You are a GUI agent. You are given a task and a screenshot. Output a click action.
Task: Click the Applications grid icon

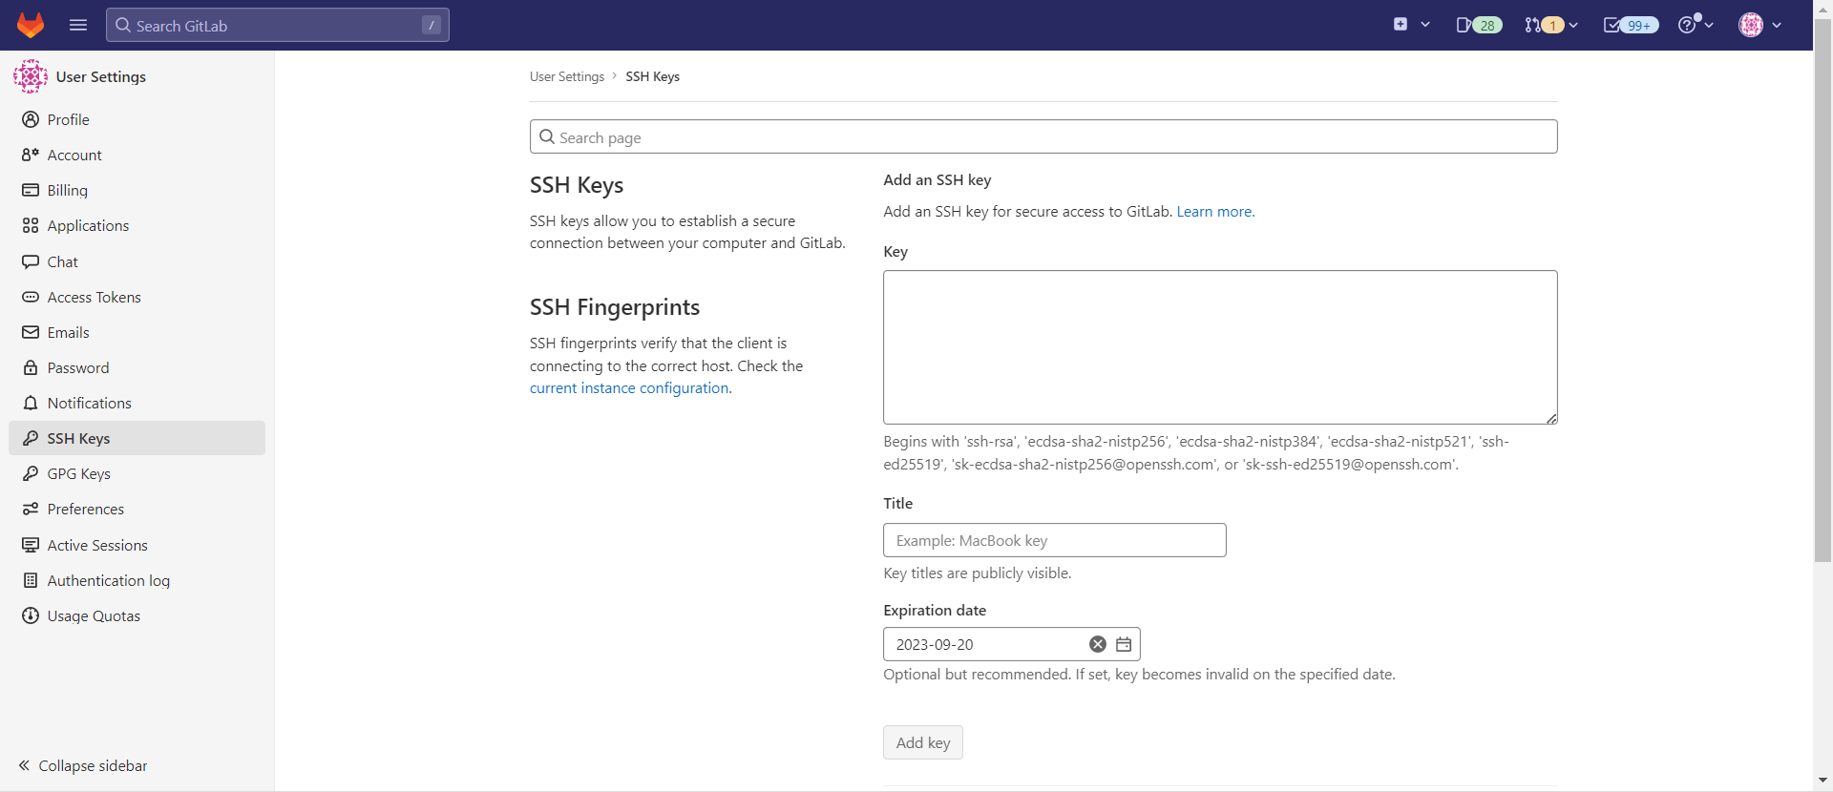click(31, 225)
